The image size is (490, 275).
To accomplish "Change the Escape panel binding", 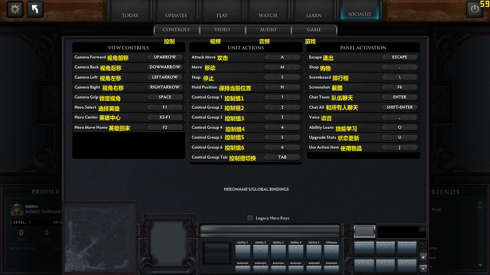I will pos(400,57).
